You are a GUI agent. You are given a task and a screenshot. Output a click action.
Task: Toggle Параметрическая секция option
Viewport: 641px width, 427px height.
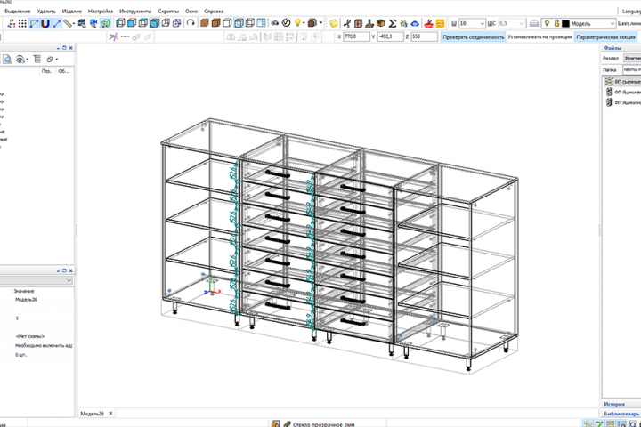[x=606, y=37]
